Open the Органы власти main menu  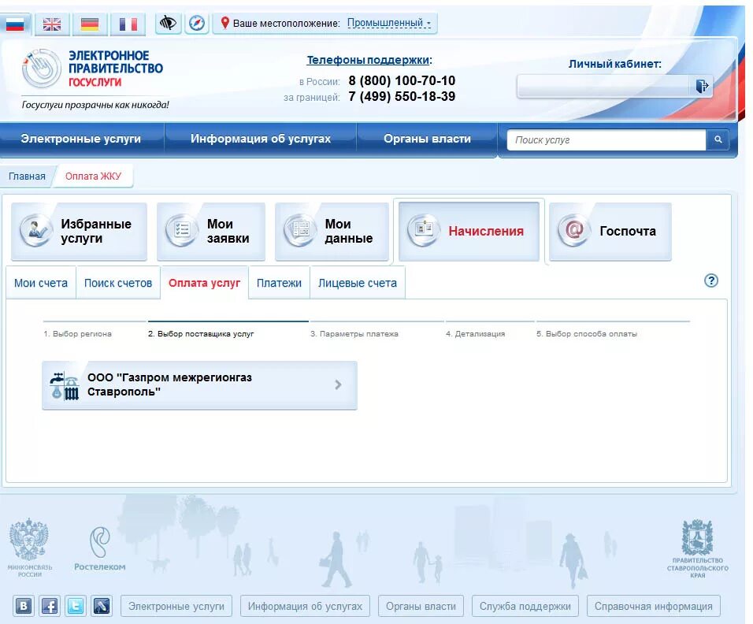click(427, 139)
